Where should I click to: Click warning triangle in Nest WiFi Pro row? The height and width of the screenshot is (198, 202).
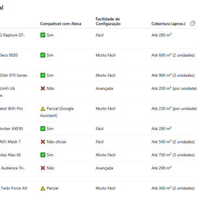pyautogui.click(x=43, y=109)
